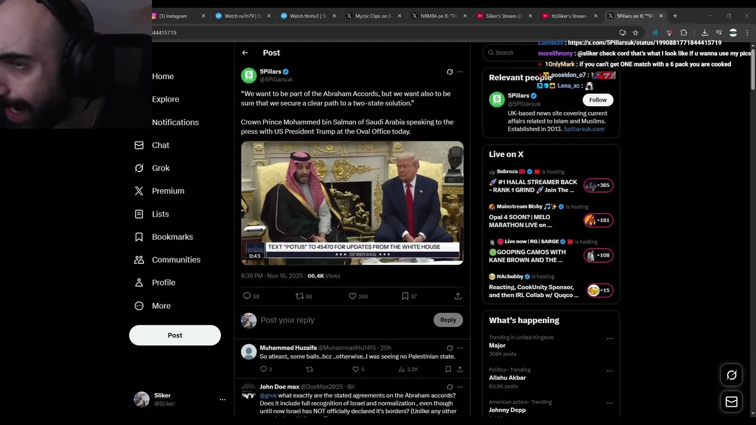Bookmark Muhammad Huzaifa's reply

pyautogui.click(x=448, y=369)
